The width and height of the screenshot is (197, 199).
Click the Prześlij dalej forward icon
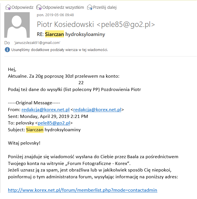point(90,7)
